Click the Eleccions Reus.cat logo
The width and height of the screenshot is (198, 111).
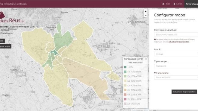point(12,18)
